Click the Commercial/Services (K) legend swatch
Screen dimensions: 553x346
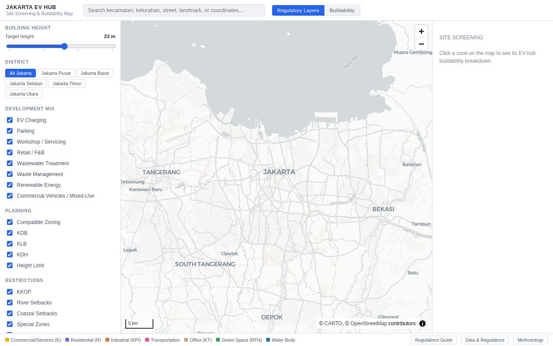7,340
